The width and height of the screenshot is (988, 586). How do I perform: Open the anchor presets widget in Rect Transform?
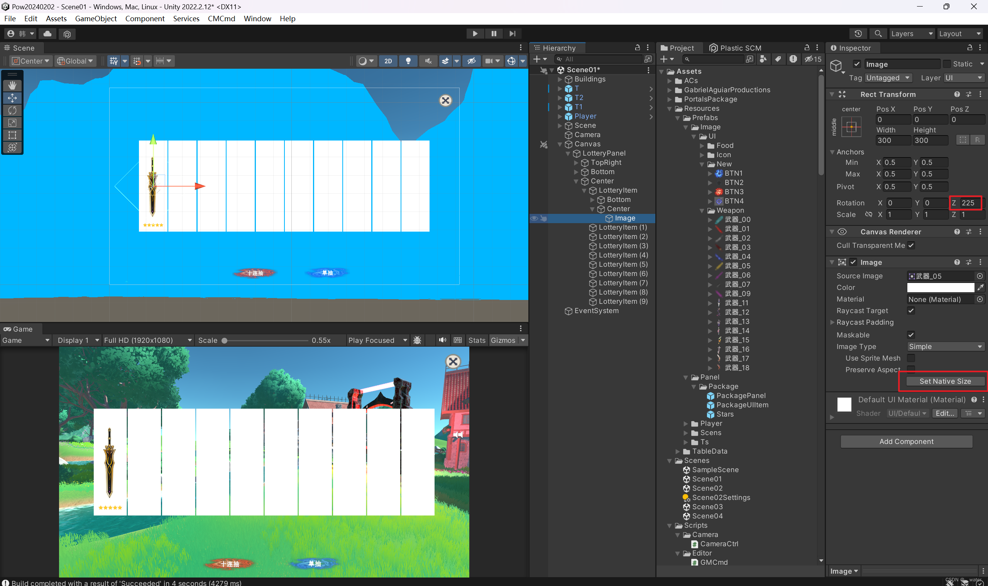(x=851, y=126)
